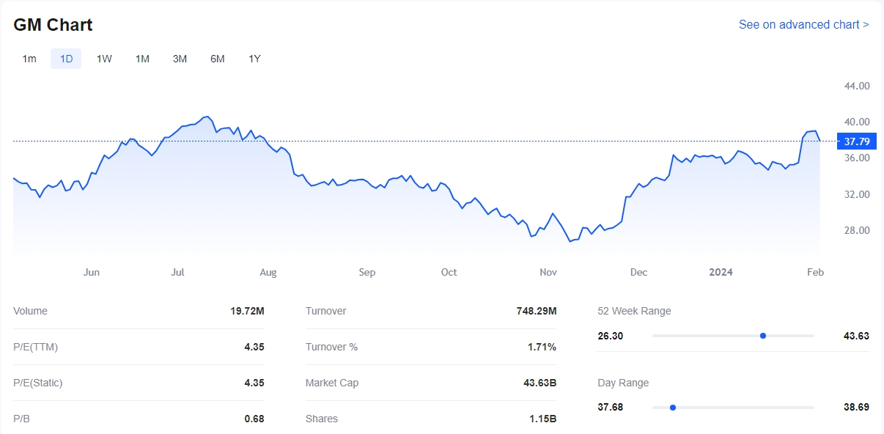Click the Day Range slider dot

point(672,408)
